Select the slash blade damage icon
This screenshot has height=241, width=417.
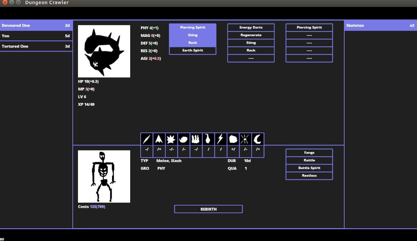click(147, 139)
